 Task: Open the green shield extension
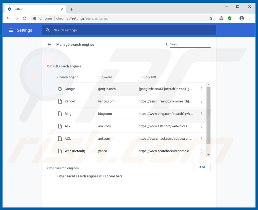point(230,18)
